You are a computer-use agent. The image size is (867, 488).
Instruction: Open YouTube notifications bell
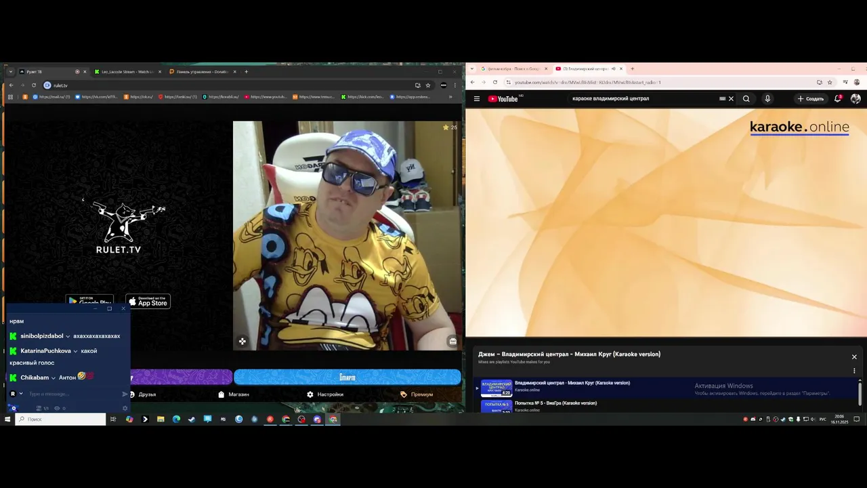(x=838, y=99)
